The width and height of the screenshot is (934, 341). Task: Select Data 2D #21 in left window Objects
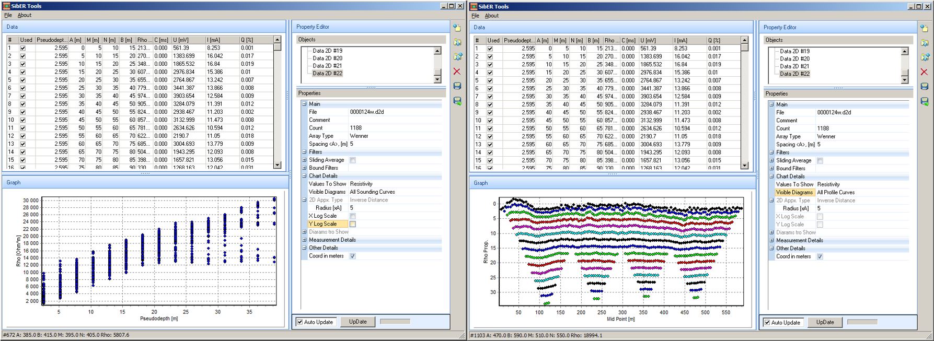pos(327,66)
